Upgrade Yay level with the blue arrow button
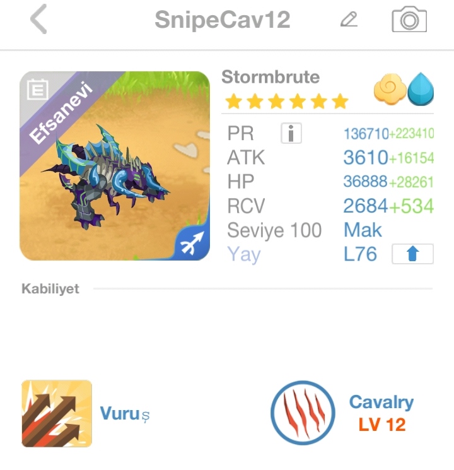The image size is (454, 470). [412, 254]
